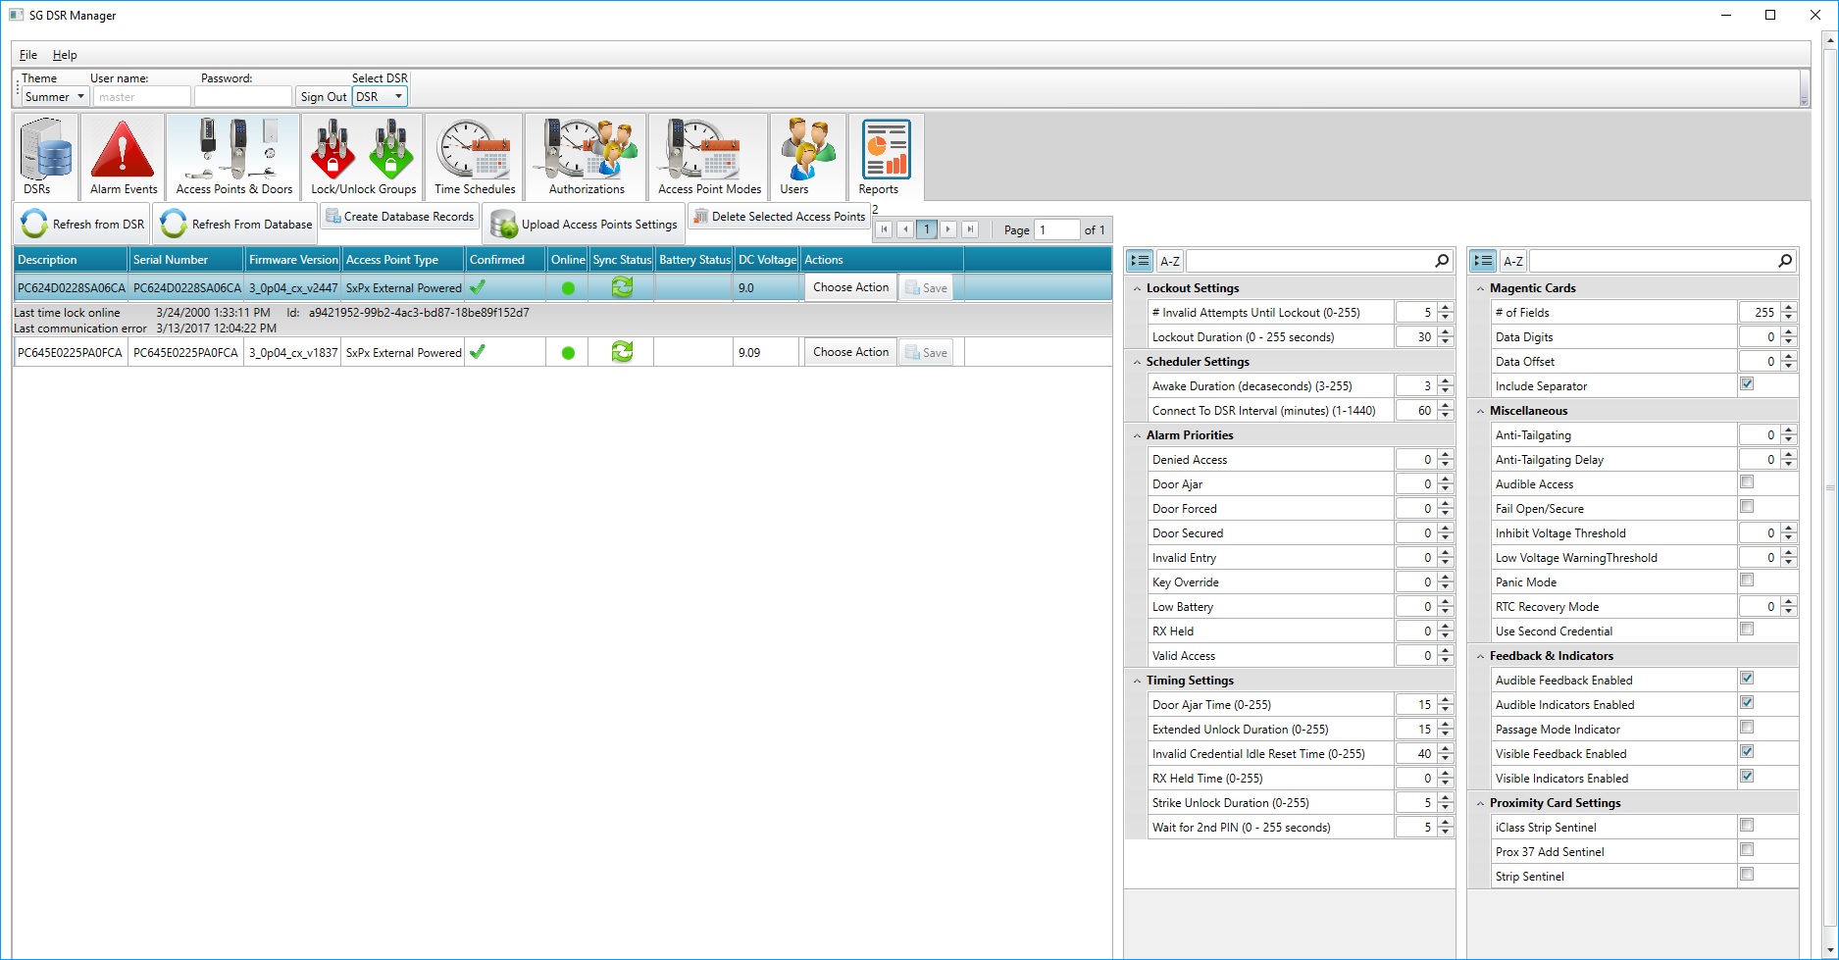
Task: Open the Theme dropdown
Action: (x=55, y=96)
